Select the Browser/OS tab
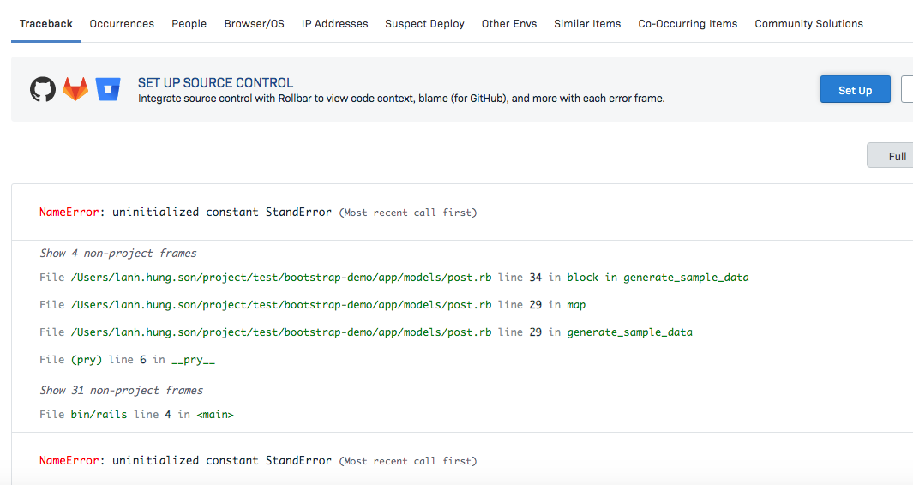913x485 pixels. coord(254,24)
